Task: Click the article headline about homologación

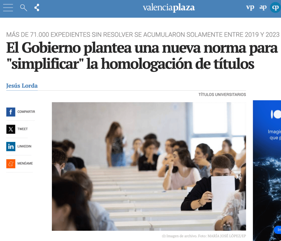Action: coord(142,56)
